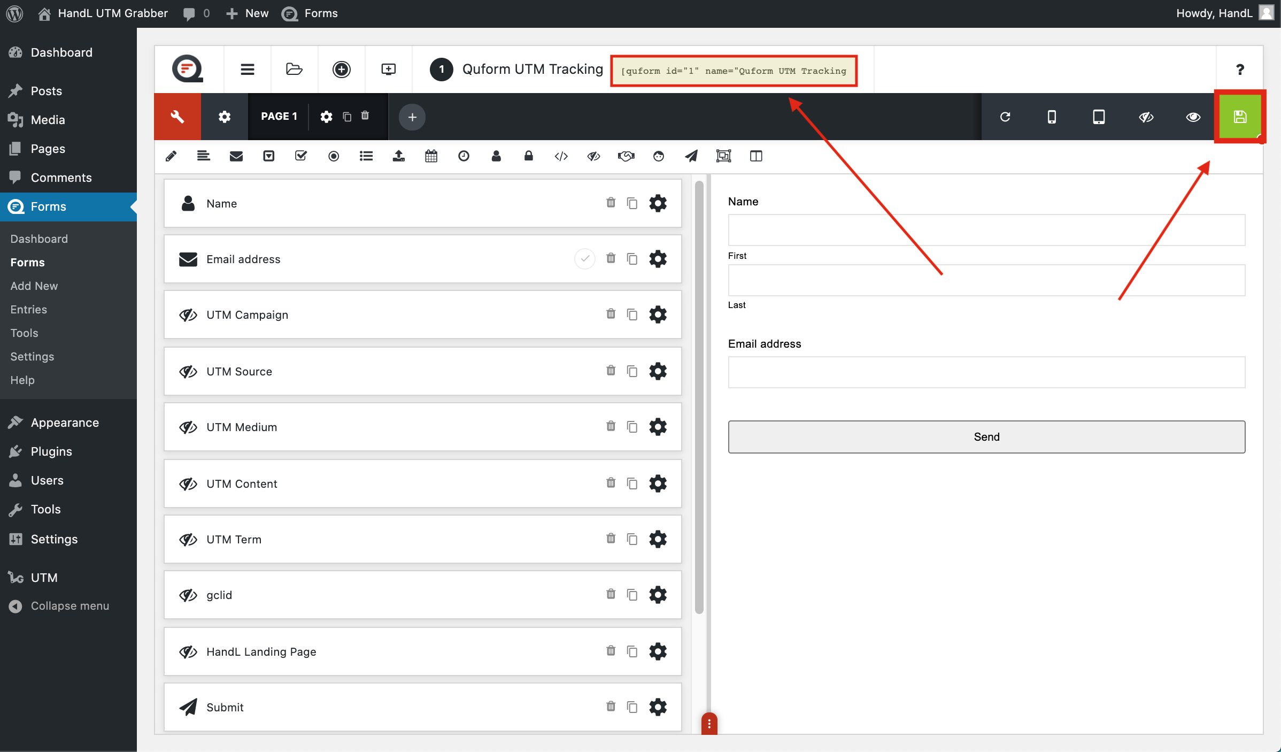
Task: Show form preview with eye icon
Action: (1193, 117)
